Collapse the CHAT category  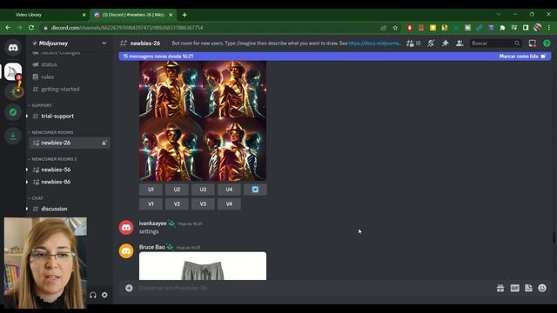pyautogui.click(x=36, y=198)
